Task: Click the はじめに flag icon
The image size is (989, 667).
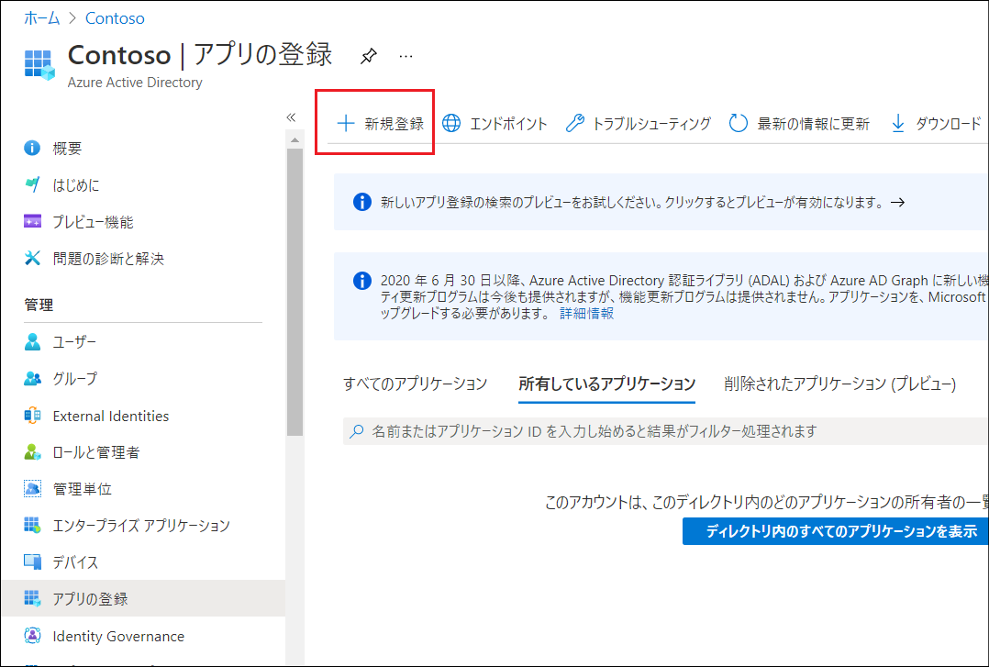Action: pyautogui.click(x=32, y=184)
